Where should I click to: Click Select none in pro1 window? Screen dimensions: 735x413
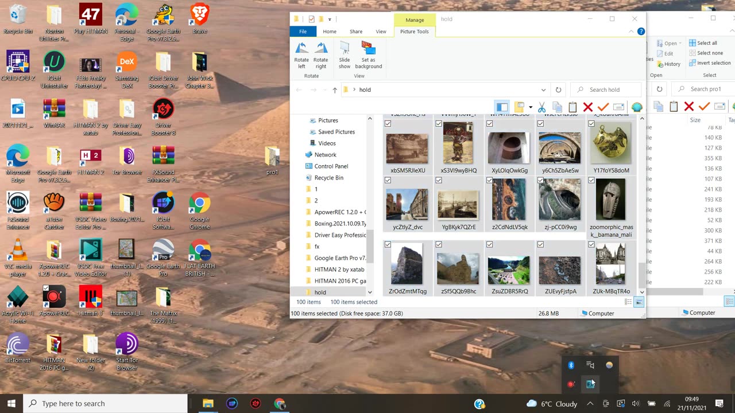(705, 53)
